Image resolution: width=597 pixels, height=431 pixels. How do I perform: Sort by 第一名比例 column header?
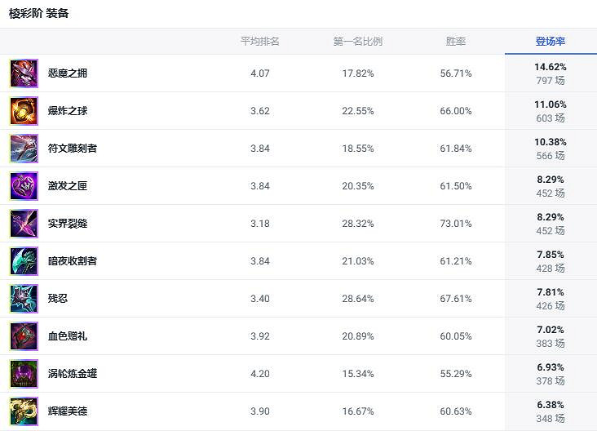[357, 42]
